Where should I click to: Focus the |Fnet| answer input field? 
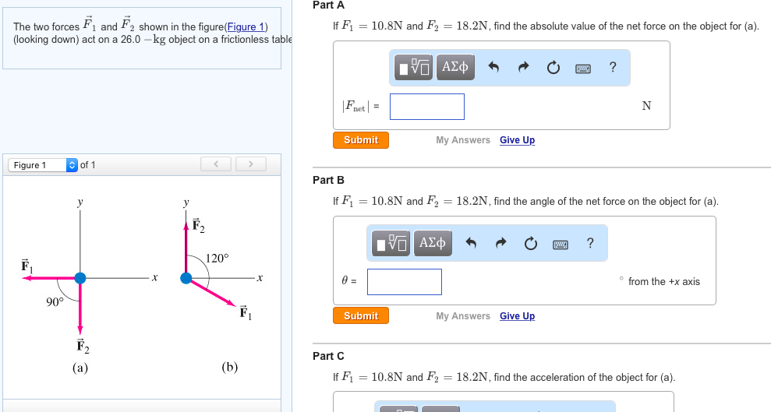[426, 107]
